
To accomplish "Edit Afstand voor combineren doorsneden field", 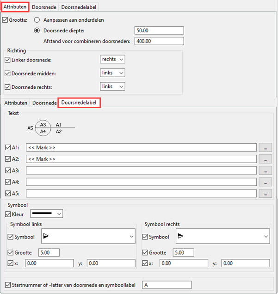I will pos(159,41).
